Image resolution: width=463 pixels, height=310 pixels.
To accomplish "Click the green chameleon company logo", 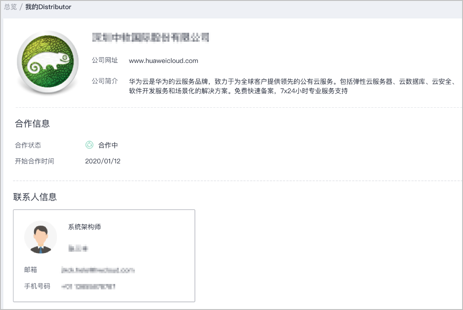I will tap(48, 62).
